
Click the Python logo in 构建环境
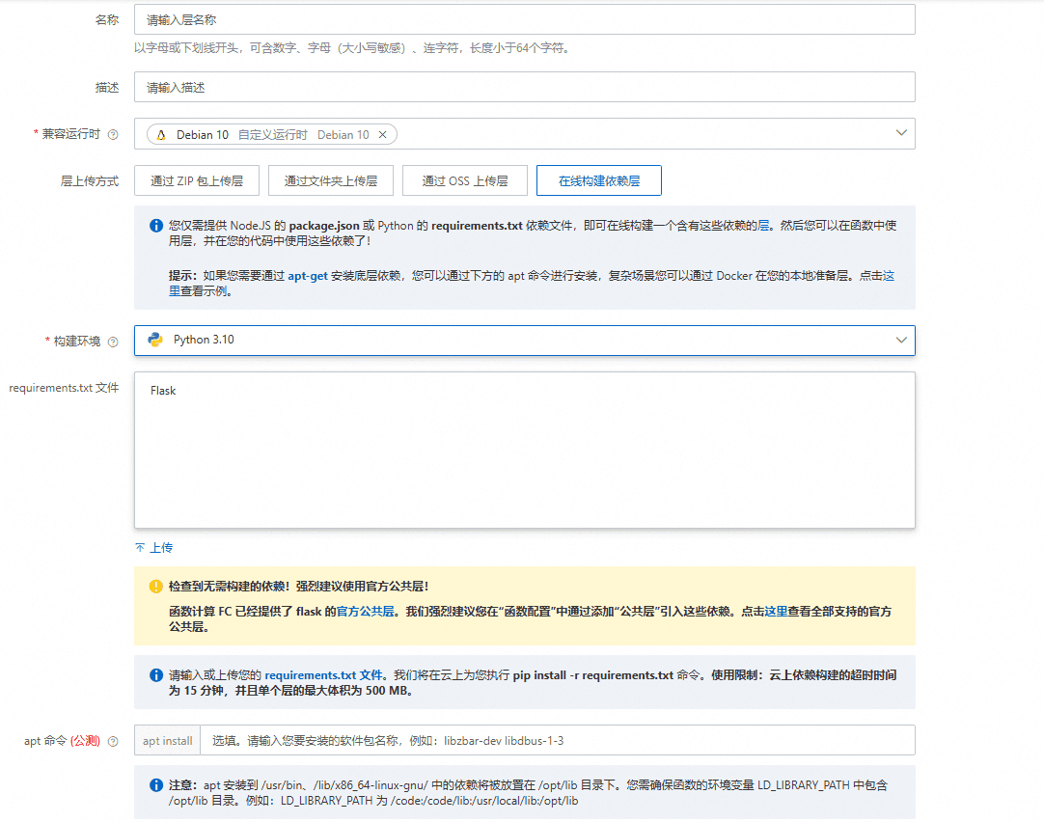pos(155,340)
